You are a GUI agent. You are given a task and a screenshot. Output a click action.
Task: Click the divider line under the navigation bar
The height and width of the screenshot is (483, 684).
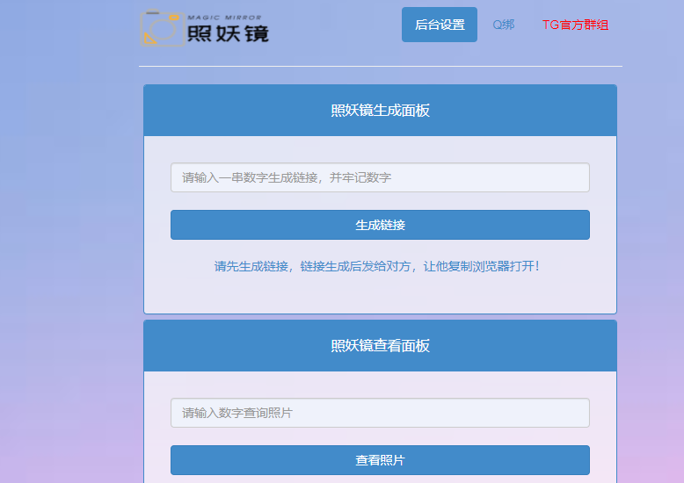click(380, 66)
